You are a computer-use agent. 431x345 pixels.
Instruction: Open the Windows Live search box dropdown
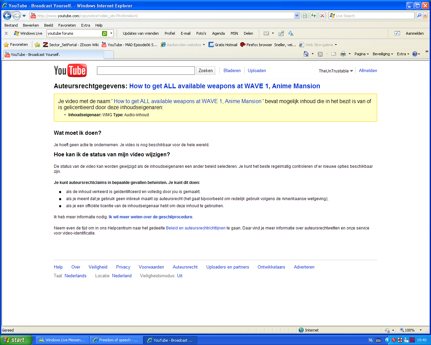[111, 33]
